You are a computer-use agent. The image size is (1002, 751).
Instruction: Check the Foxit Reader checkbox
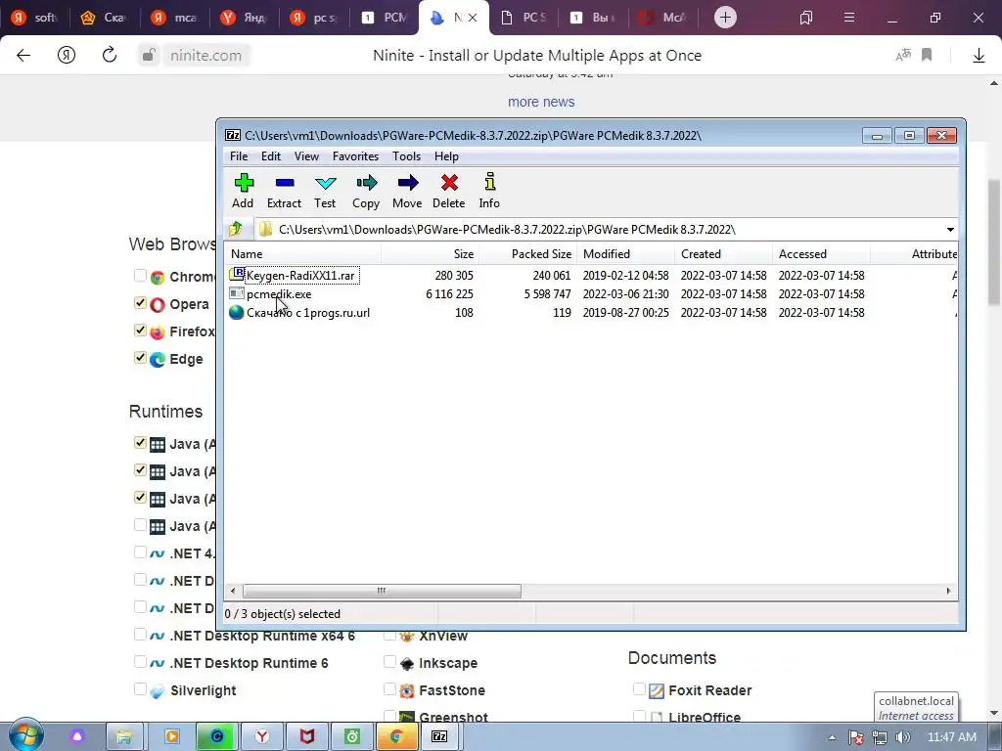638,689
